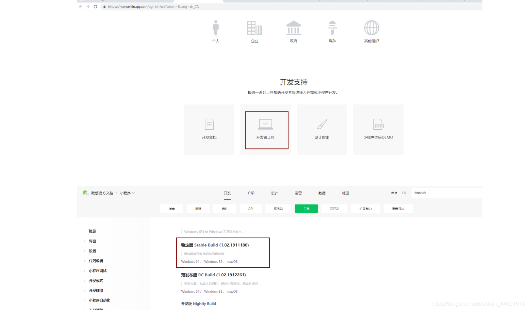Image resolution: width=528 pixels, height=310 pixels.
Task: Switch language to 中文
Action: [x=394, y=193]
